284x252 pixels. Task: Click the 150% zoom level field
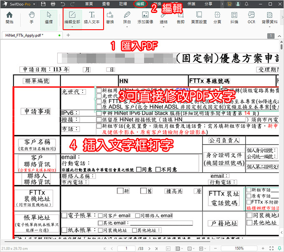[x=239, y=248]
